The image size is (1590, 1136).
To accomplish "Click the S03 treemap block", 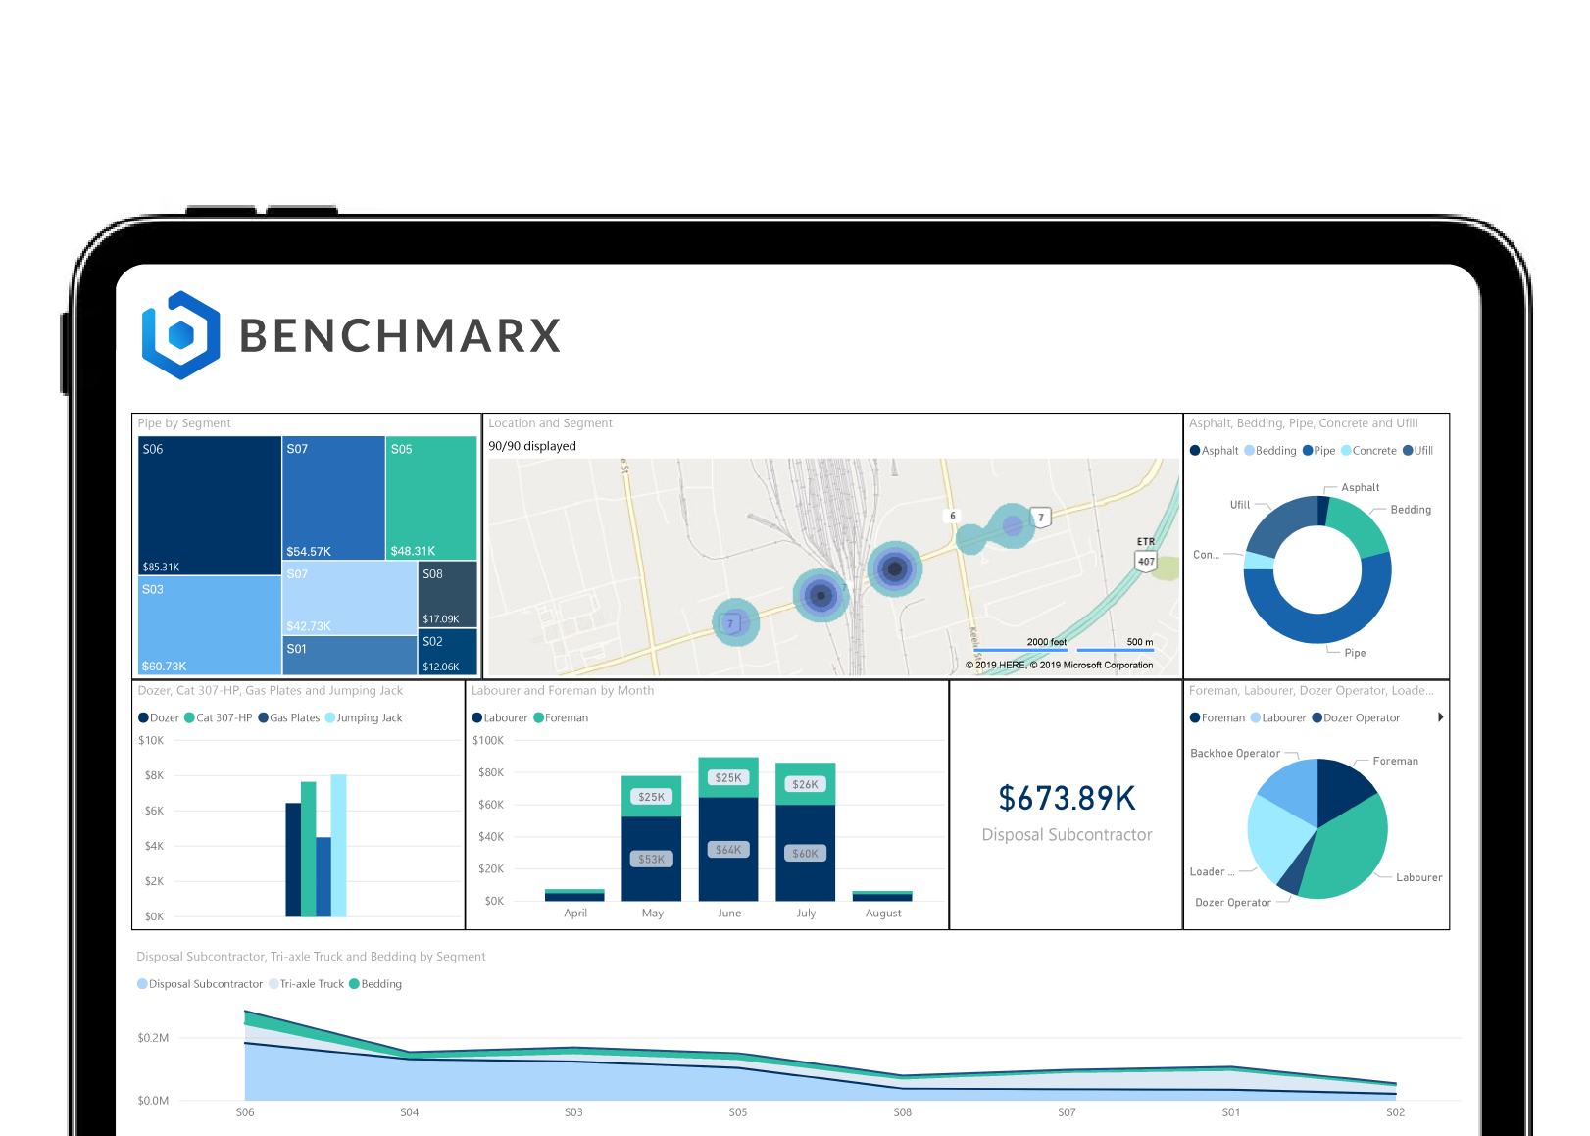I will pos(210,625).
